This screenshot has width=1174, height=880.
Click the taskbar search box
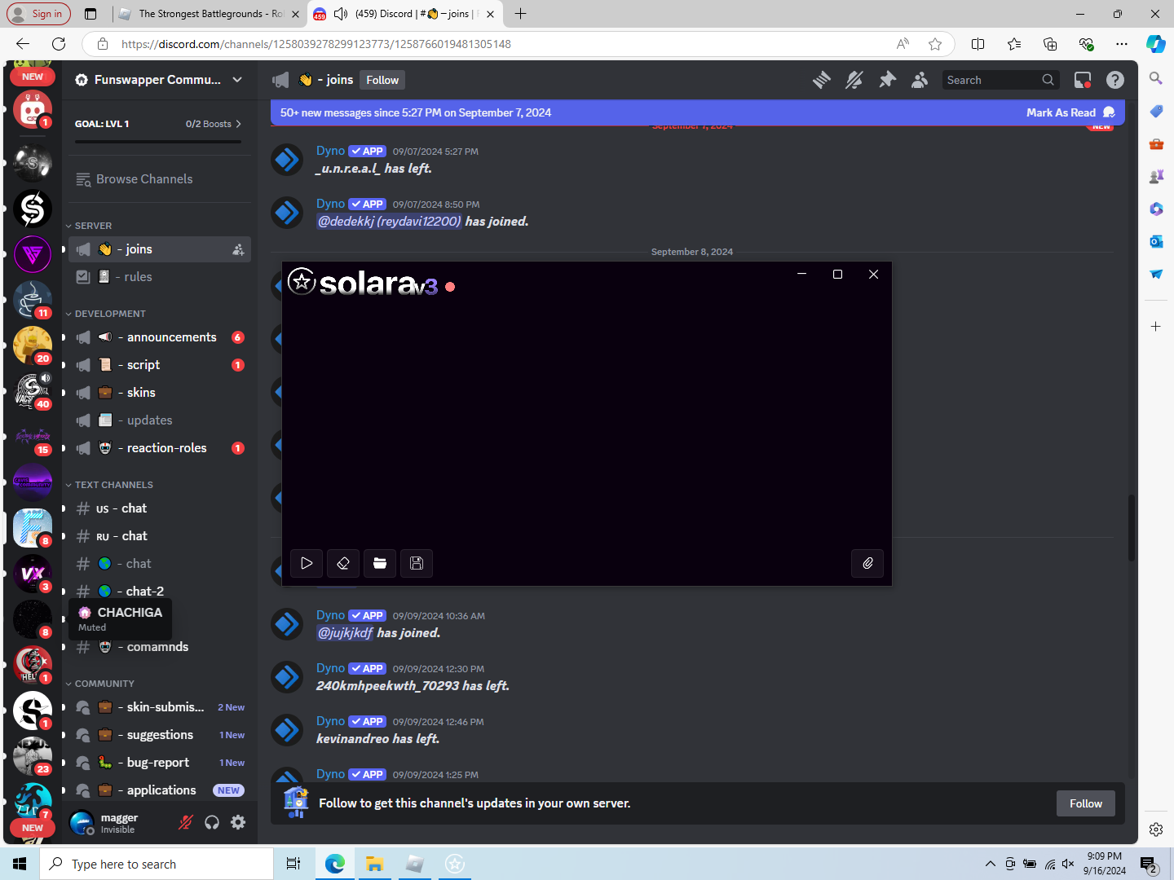157,864
